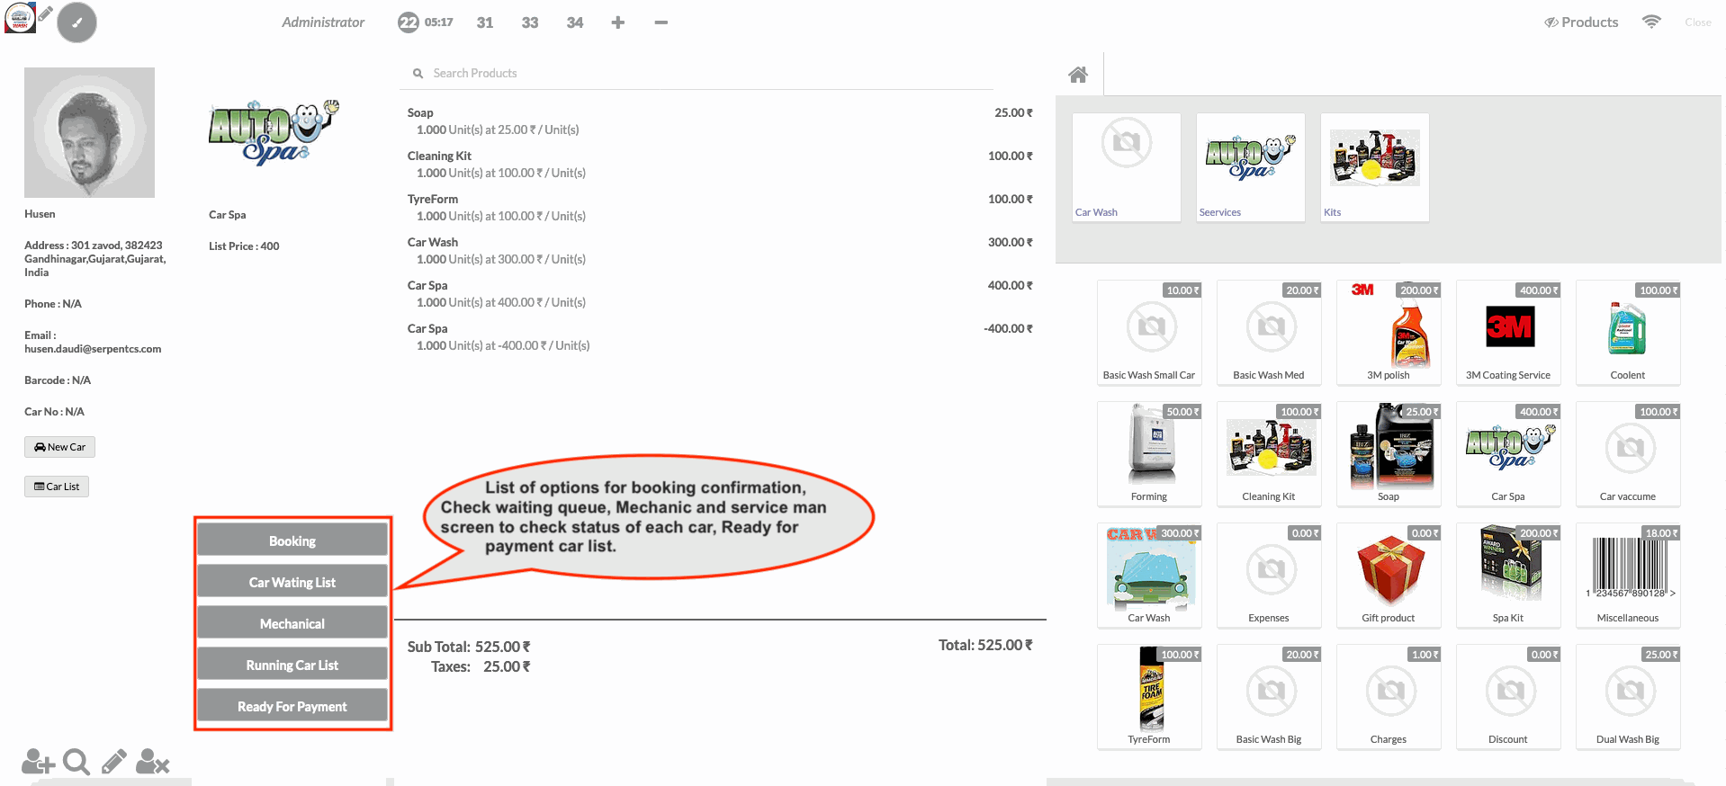Viewport: 1726px width, 786px height.
Task: Click the pencil icon beside the logo
Action: coord(45,13)
